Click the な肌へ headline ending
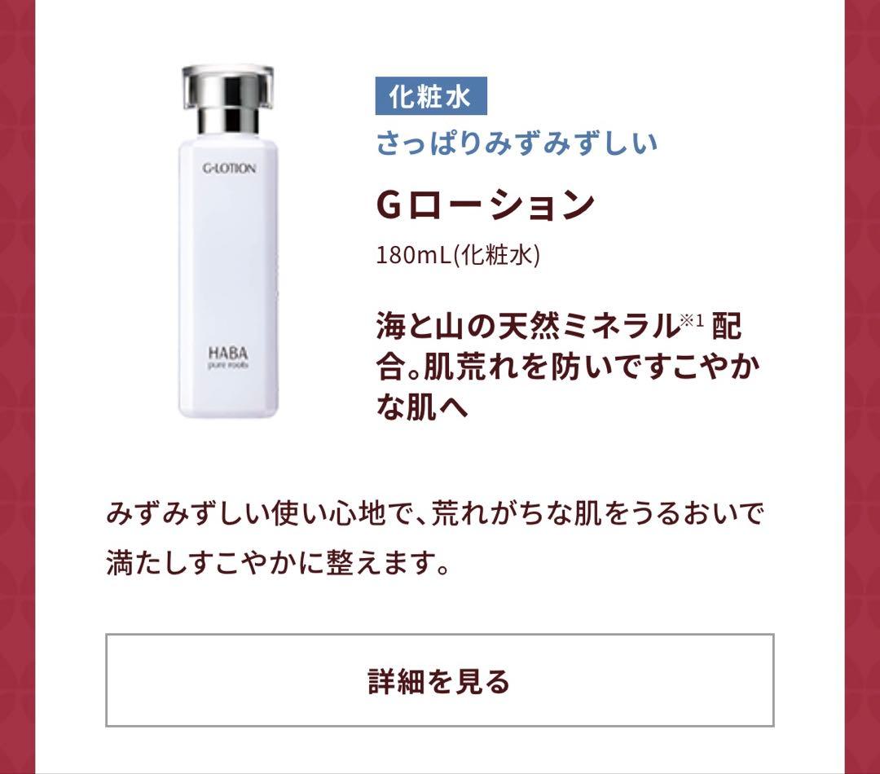The image size is (880, 774). (x=422, y=407)
